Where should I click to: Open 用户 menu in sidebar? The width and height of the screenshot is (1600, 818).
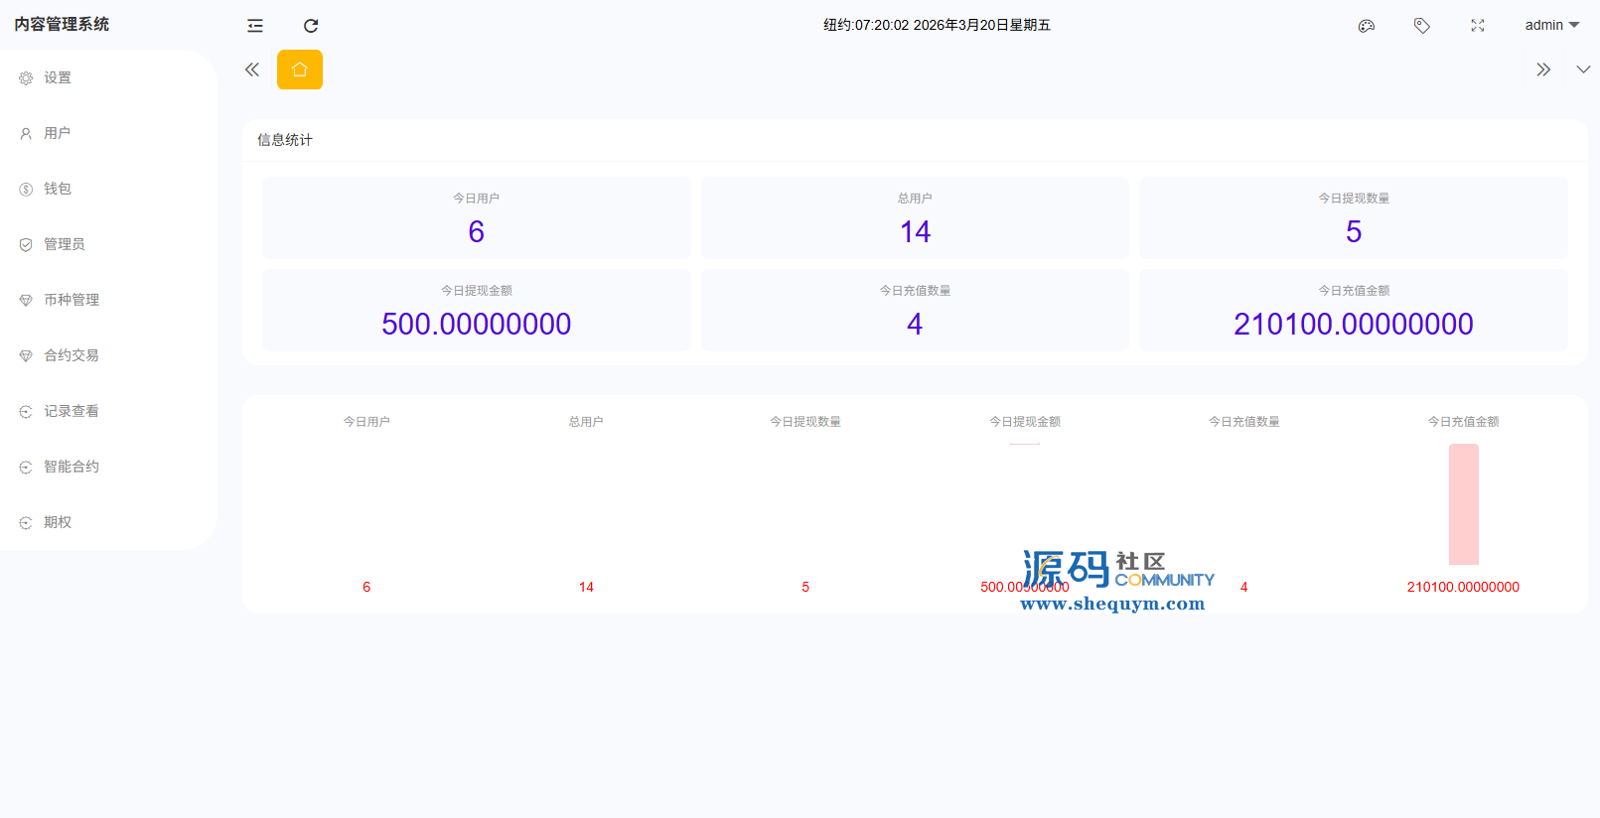tap(57, 133)
